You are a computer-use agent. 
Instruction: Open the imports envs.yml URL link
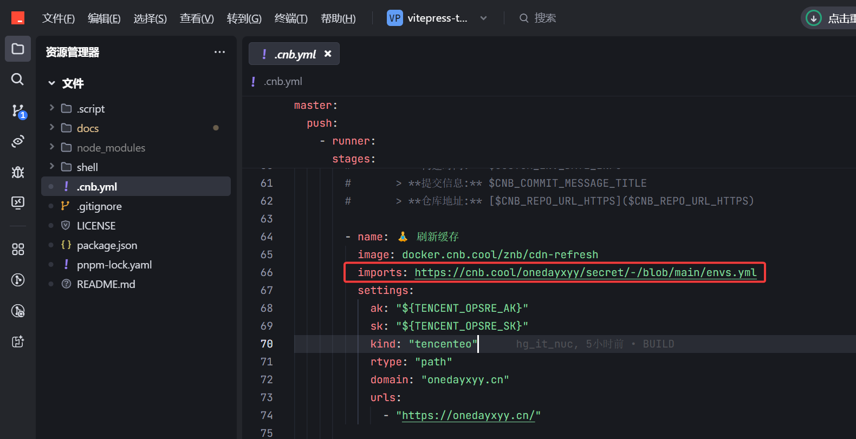click(586, 272)
